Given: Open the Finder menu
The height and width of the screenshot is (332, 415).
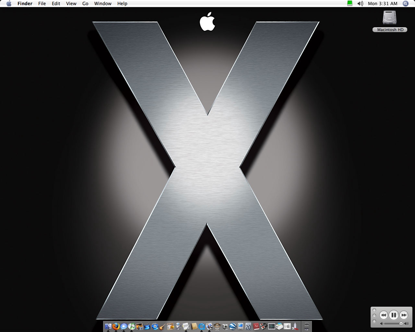Looking at the screenshot, I should pyautogui.click(x=25, y=4).
